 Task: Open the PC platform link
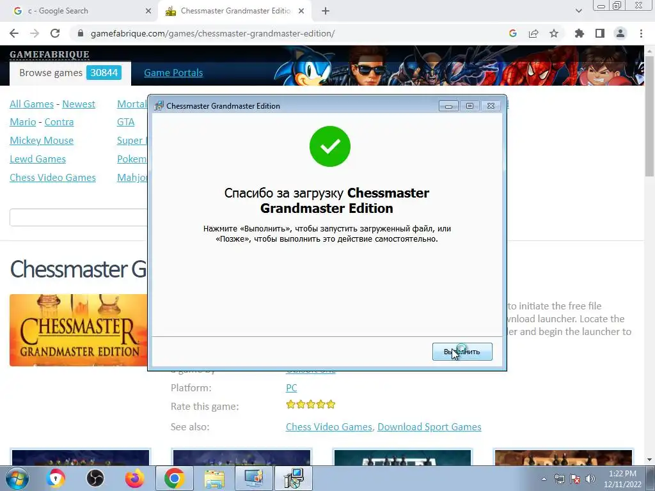point(291,388)
